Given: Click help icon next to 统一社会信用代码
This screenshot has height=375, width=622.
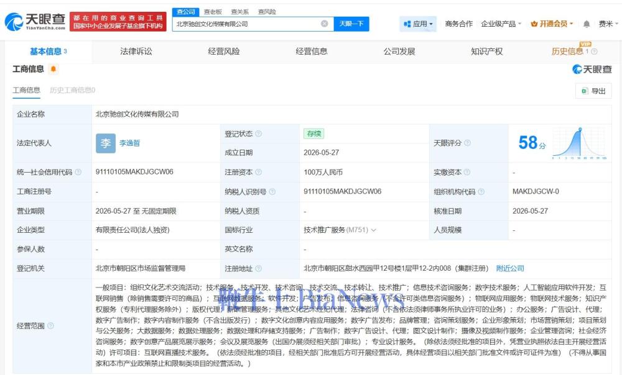Looking at the screenshot, I should coord(78,172).
